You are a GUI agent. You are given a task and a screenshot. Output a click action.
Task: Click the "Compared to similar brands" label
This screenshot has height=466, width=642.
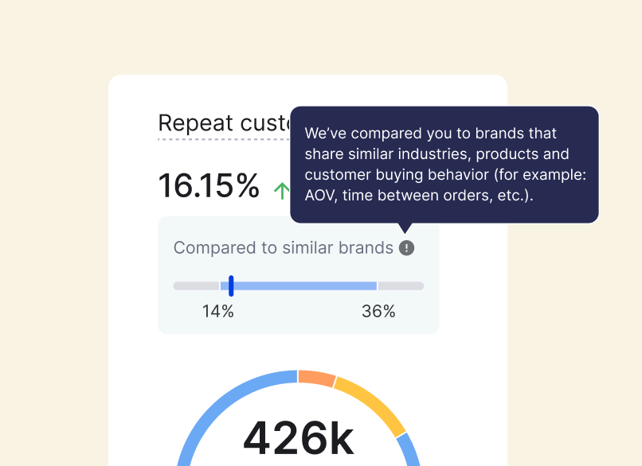[x=284, y=248]
